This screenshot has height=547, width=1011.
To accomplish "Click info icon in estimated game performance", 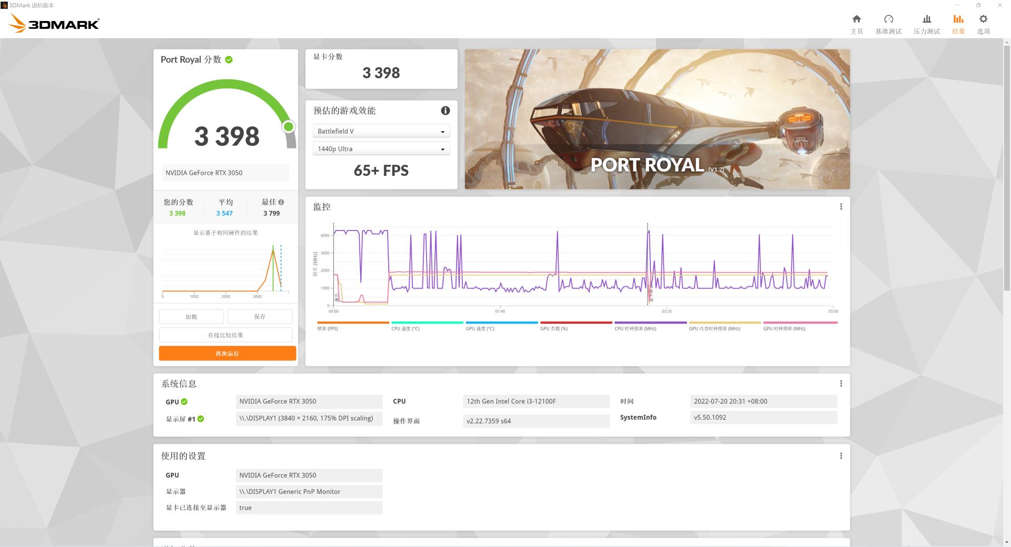I will tap(445, 111).
